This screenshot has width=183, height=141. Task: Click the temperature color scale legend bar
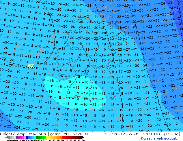(44, 137)
